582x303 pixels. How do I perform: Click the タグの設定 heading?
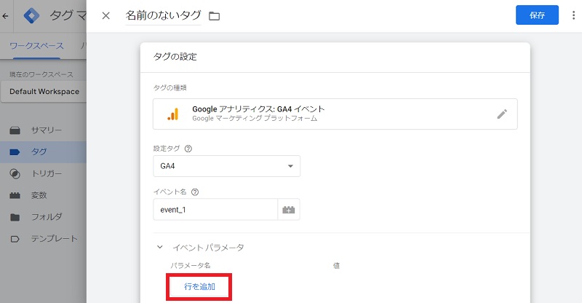(175, 57)
